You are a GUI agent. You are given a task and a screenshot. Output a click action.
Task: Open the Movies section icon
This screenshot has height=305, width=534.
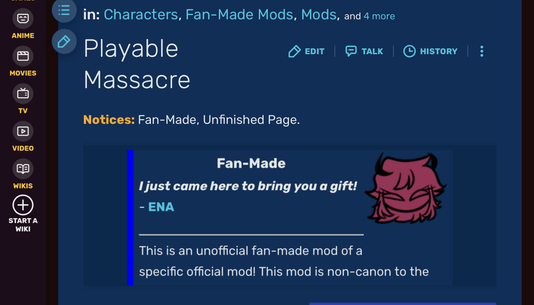tap(23, 56)
